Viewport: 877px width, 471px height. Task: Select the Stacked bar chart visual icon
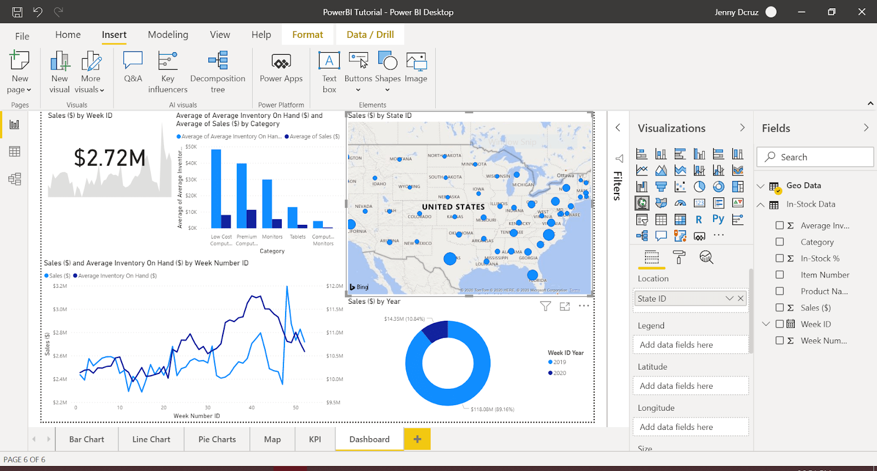point(642,154)
